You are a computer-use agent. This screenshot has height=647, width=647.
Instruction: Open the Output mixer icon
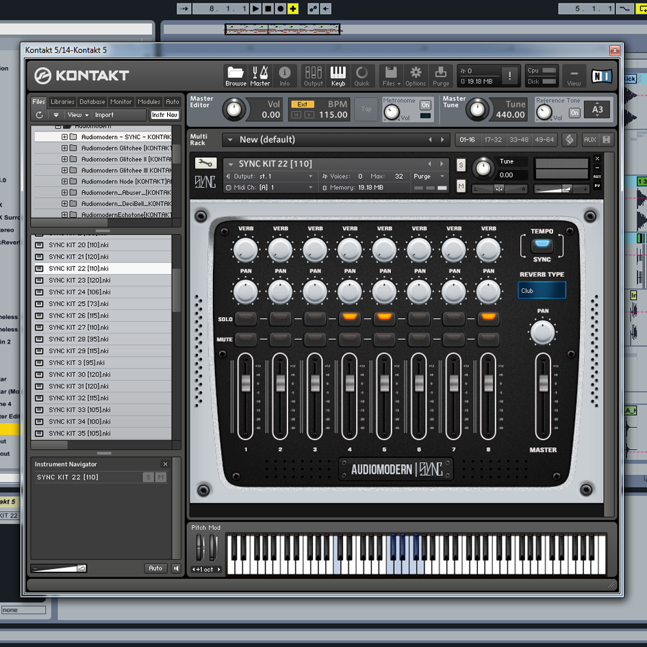click(313, 76)
